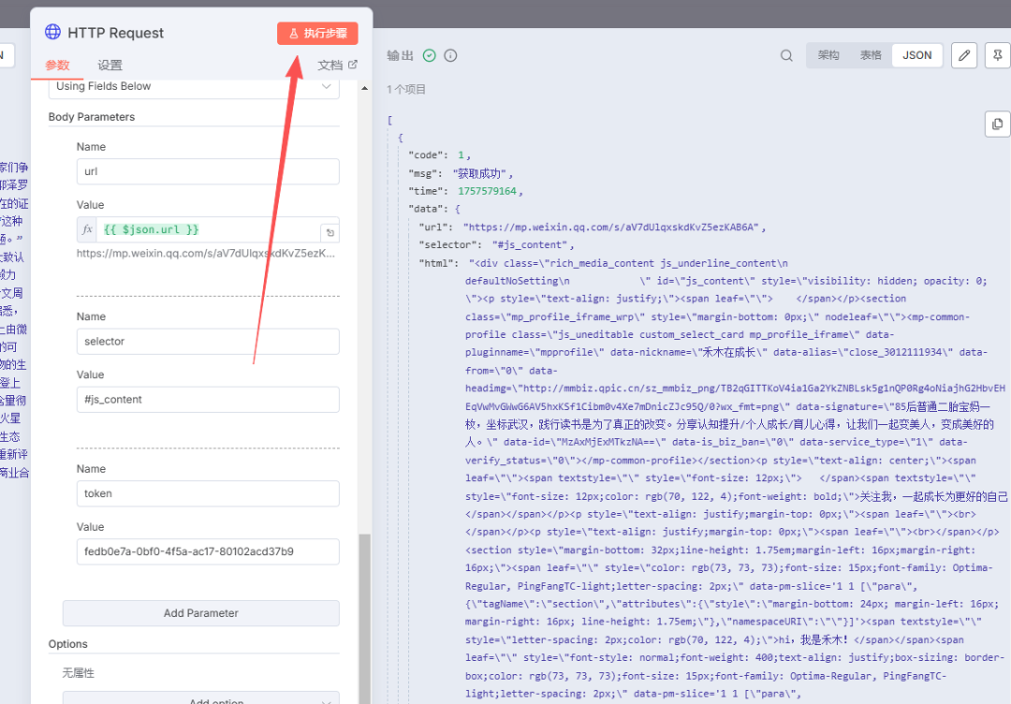
Task: Switch to the 参数 tab
Action: coord(57,66)
